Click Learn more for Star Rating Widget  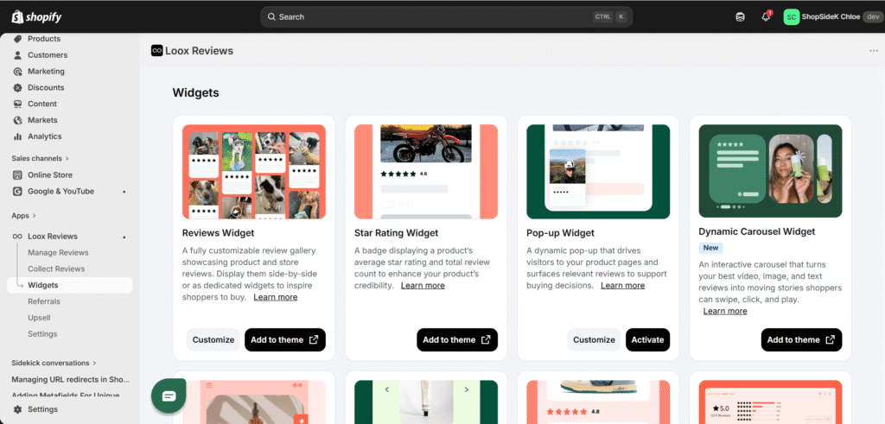pos(423,285)
